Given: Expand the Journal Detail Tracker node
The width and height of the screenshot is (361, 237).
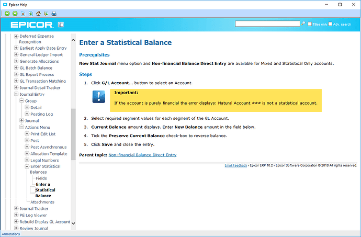Looking at the screenshot, I should [x=16, y=87].
